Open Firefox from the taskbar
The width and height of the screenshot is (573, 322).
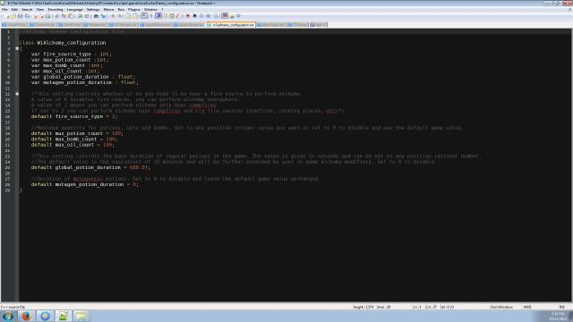(26, 316)
